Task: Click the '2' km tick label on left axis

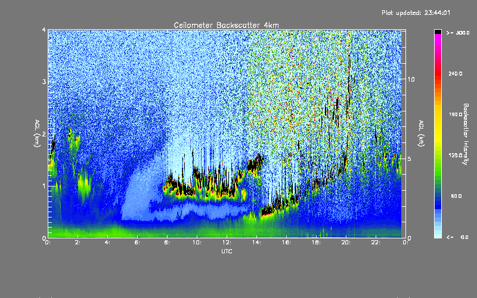Action: (x=44, y=134)
